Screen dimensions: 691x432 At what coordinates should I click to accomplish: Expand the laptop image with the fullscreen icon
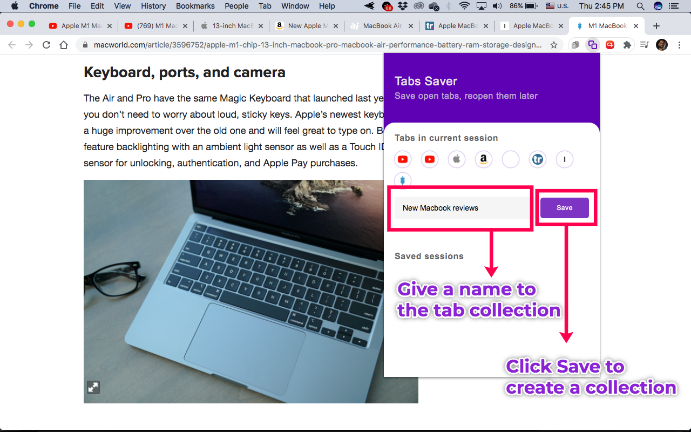coord(93,387)
